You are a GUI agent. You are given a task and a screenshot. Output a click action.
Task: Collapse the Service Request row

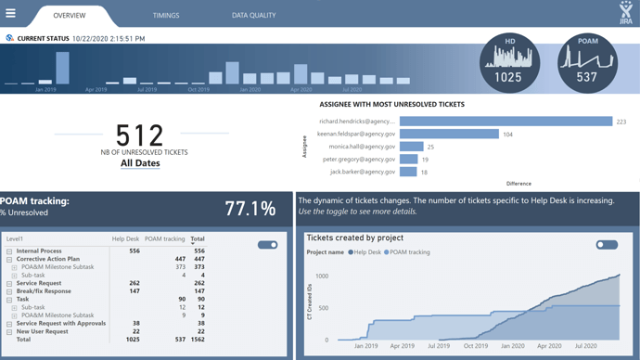(x=9, y=284)
